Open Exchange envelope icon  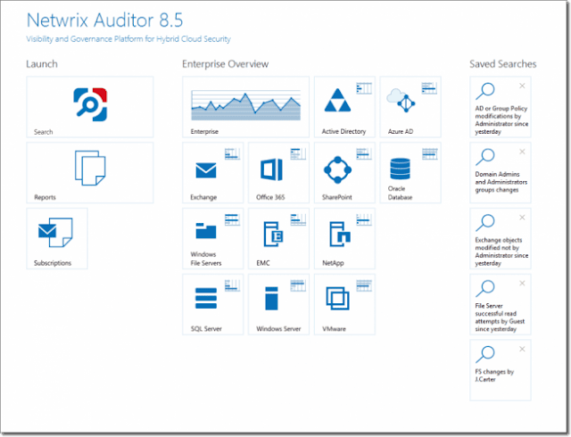tap(206, 170)
